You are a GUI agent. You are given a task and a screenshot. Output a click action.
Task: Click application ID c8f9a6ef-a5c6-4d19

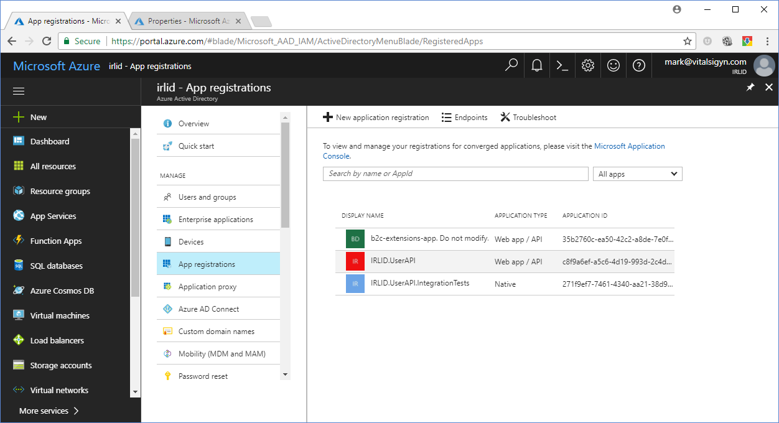(x=618, y=262)
